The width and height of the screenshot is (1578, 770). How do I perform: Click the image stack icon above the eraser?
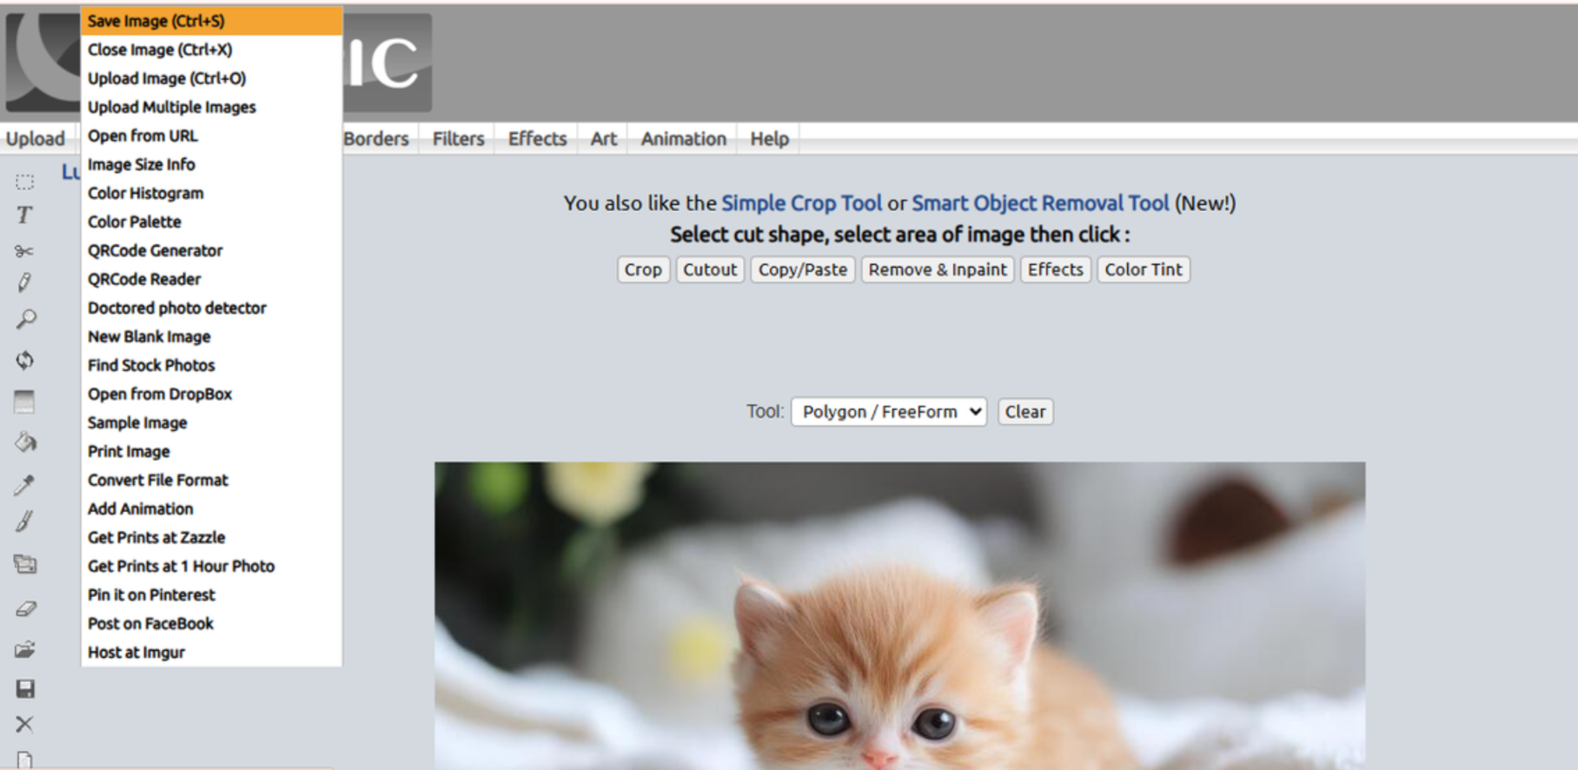pyautogui.click(x=25, y=564)
